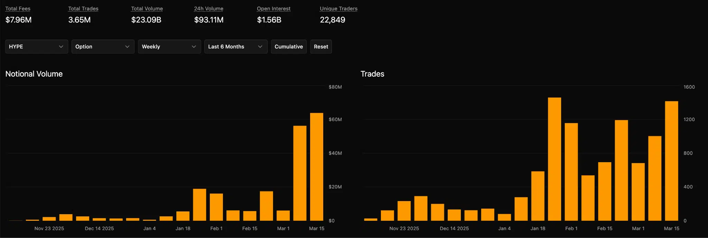Click the 24h Volume stat label
708x238 pixels.
coord(208,9)
